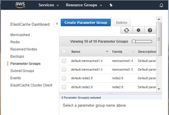Click the AWS logo

pos(20,5)
